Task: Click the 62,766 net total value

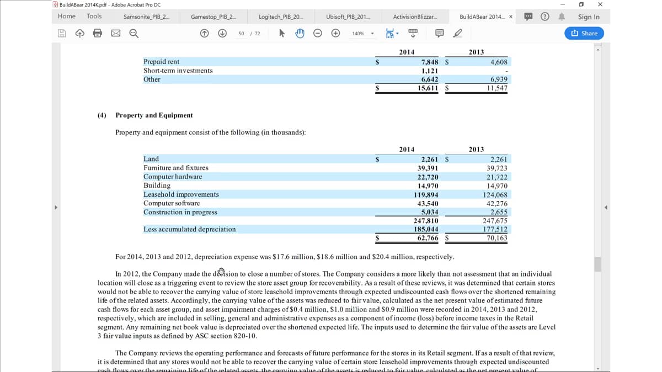Action: click(x=428, y=238)
